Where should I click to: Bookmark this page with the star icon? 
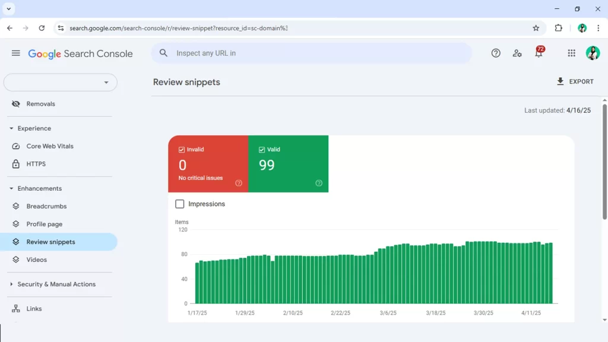536,28
